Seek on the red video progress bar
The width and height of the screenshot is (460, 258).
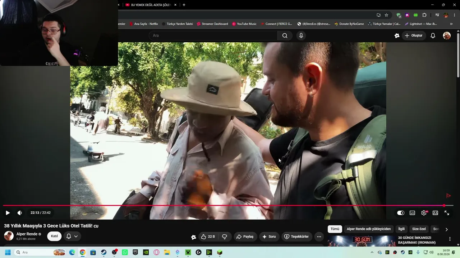pyautogui.click(x=228, y=205)
